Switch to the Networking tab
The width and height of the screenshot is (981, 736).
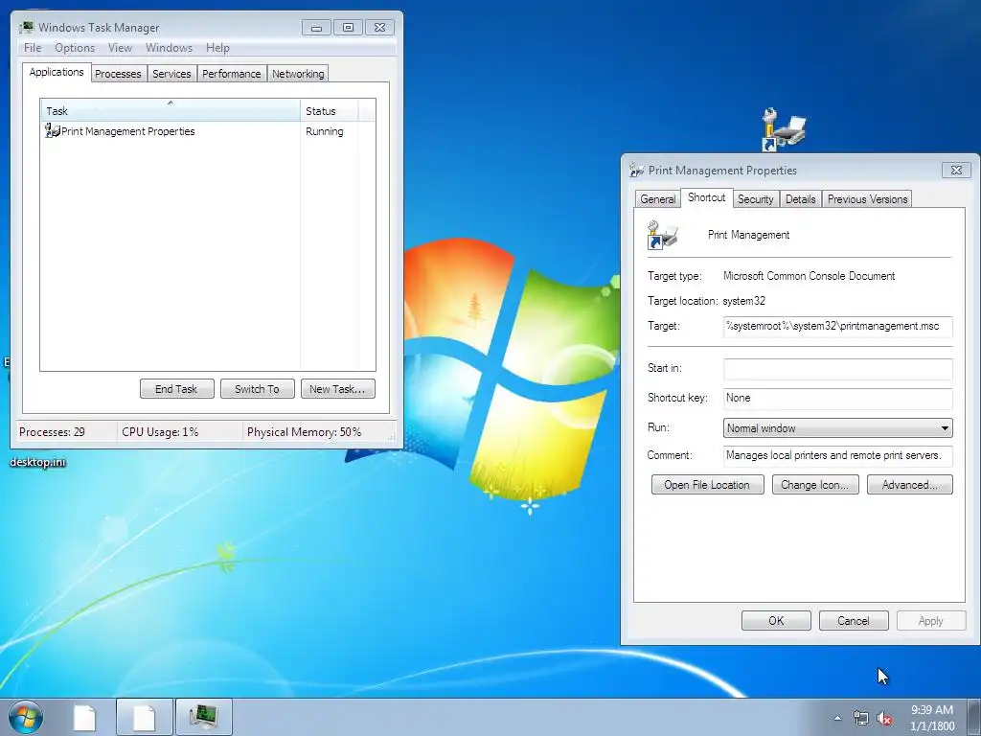point(298,74)
